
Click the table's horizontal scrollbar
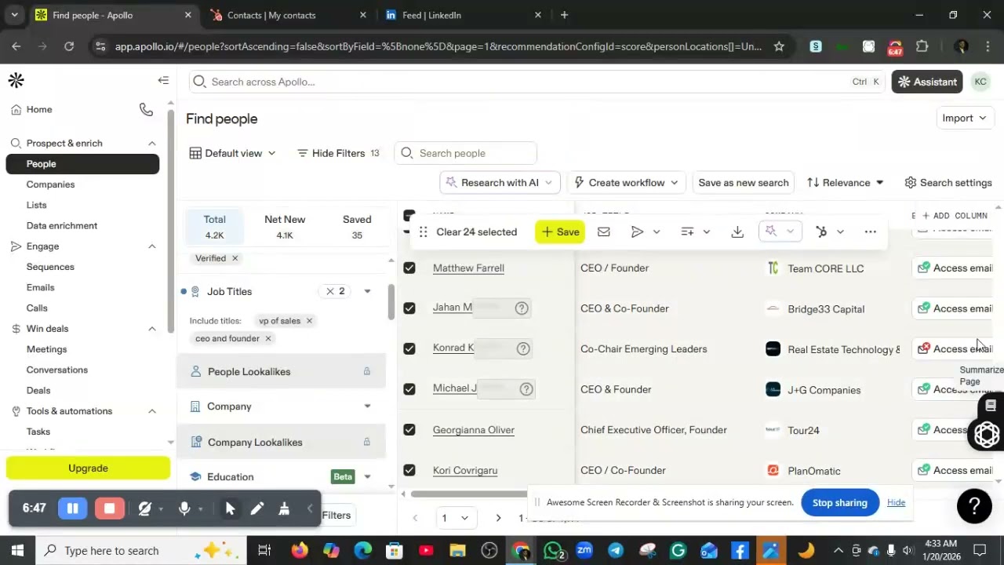(x=469, y=494)
